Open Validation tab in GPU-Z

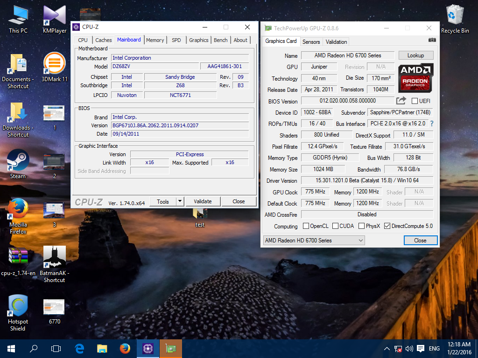pos(336,41)
